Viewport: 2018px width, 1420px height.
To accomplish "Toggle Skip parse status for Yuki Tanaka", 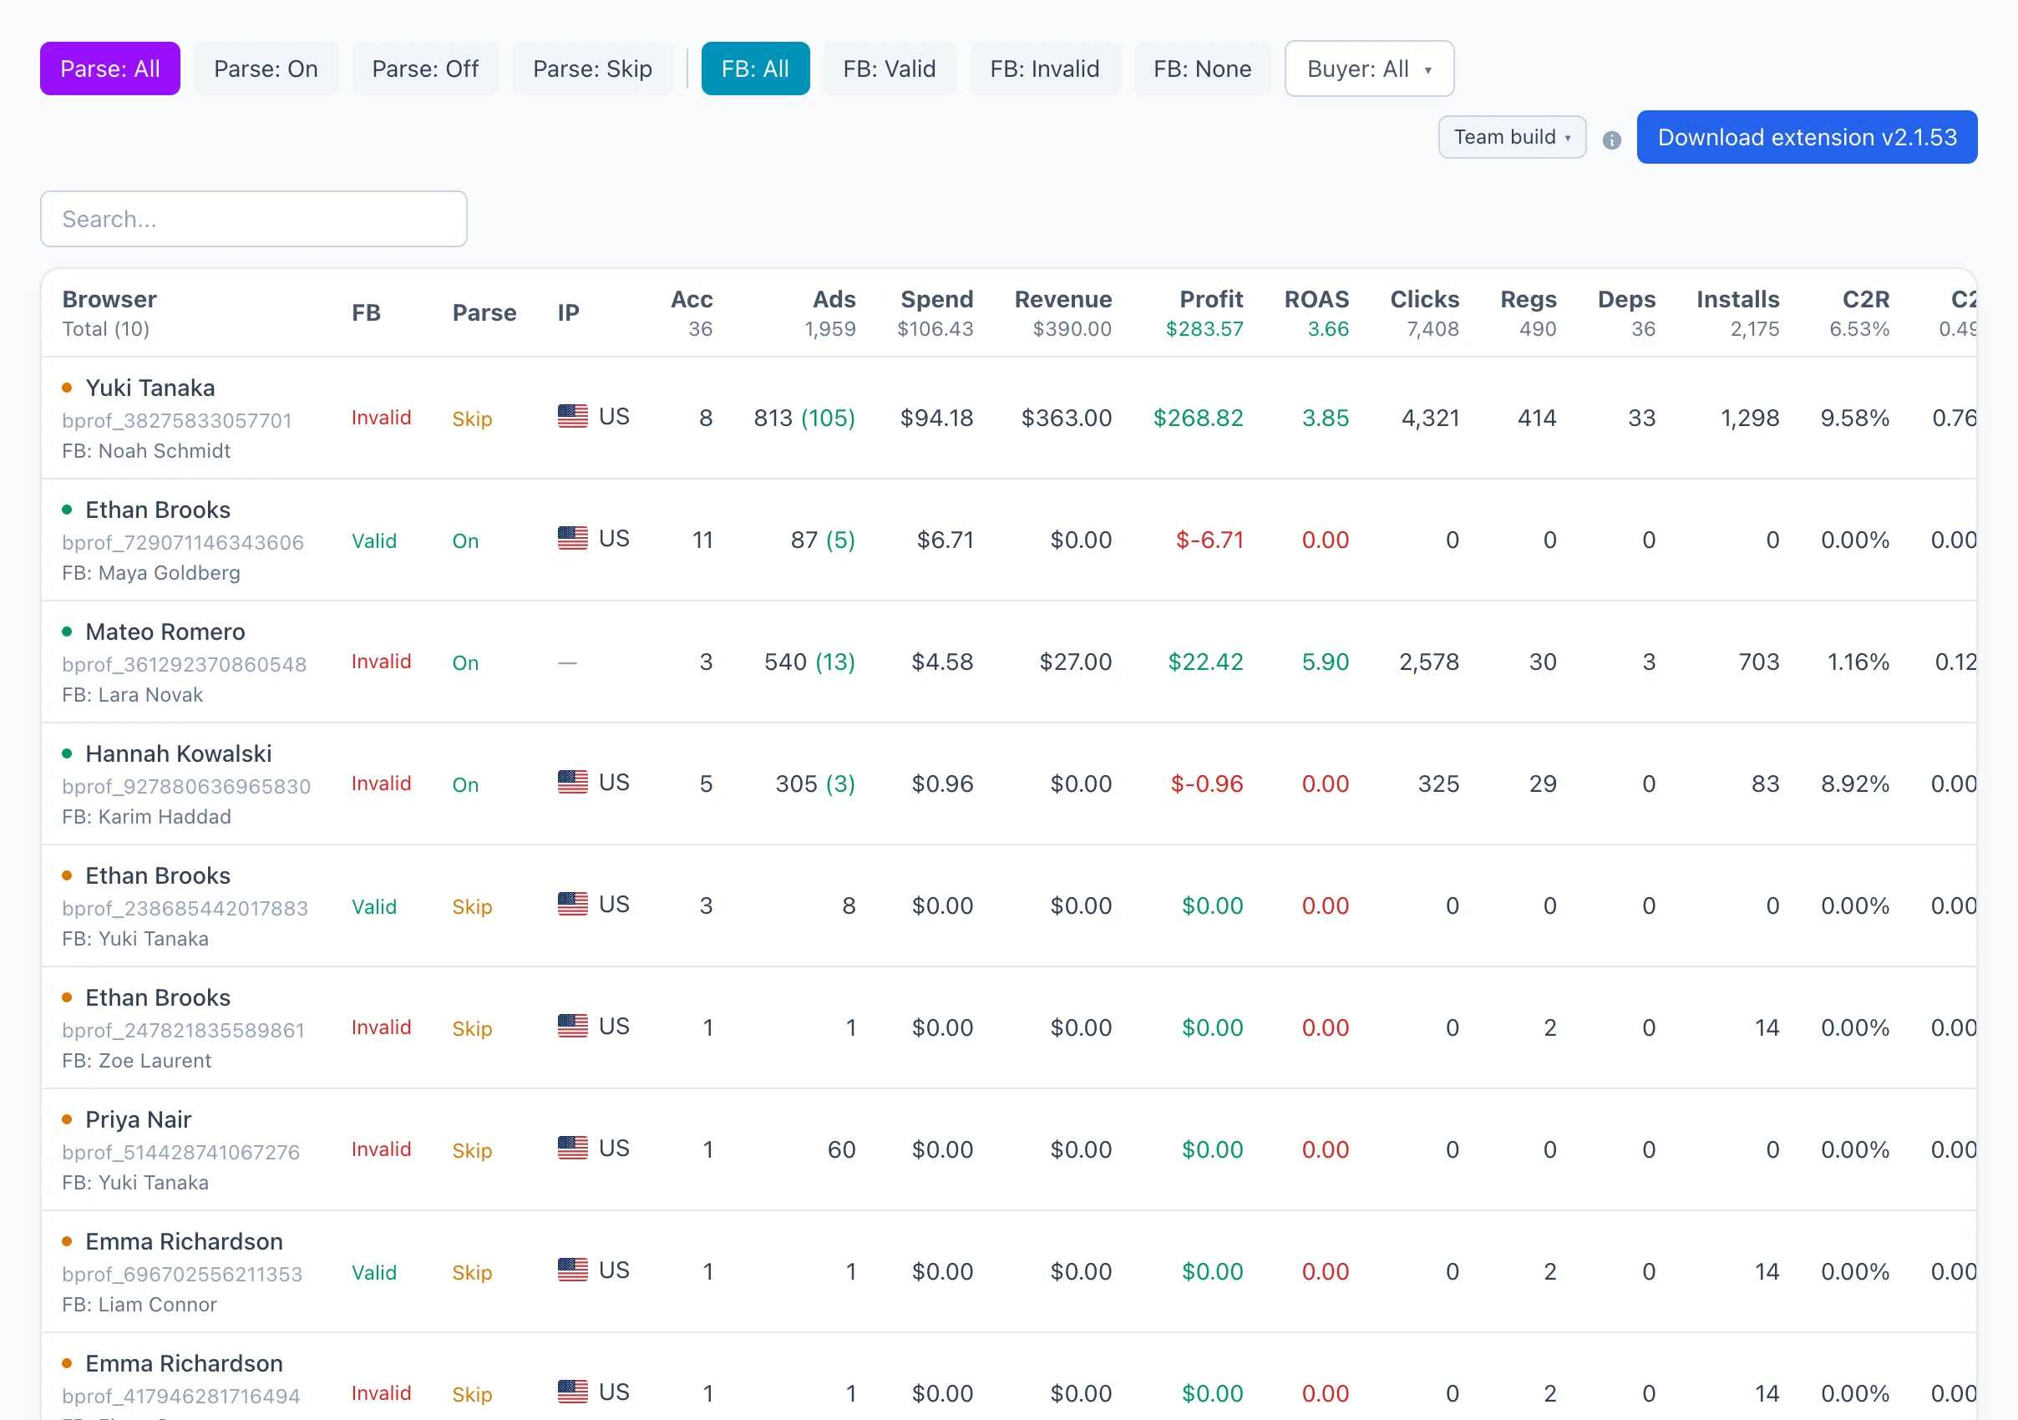I will [x=472, y=418].
